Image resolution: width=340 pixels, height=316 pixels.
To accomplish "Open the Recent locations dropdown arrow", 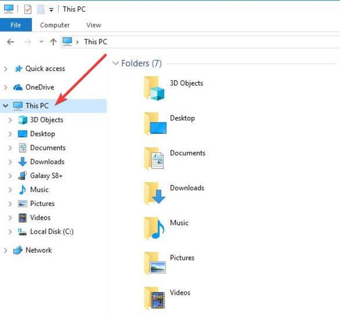I will point(41,41).
